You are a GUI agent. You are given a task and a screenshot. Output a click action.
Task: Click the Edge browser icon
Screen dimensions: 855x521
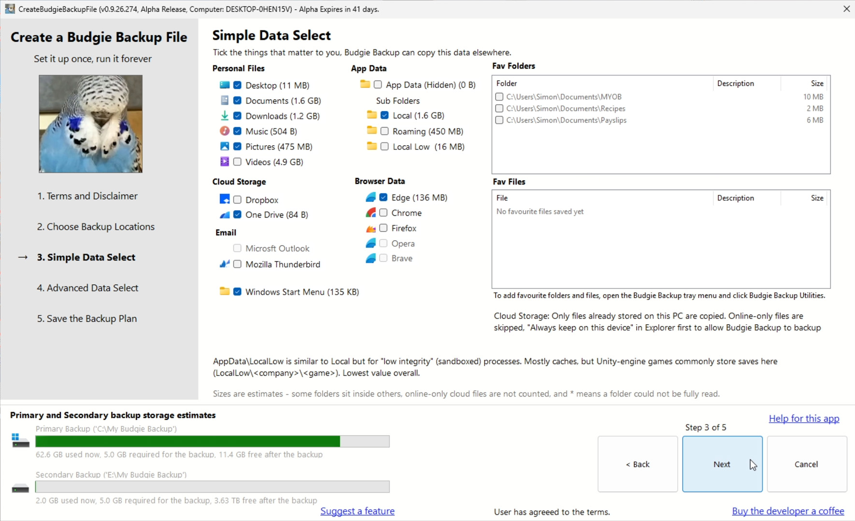pyautogui.click(x=370, y=197)
